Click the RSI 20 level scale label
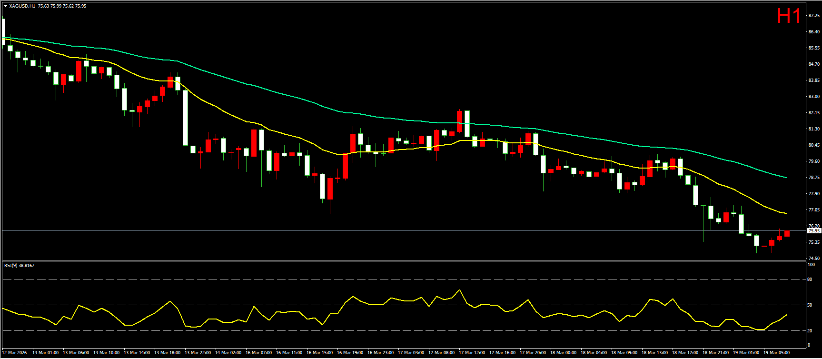This screenshot has height=359, width=822. coord(810,330)
